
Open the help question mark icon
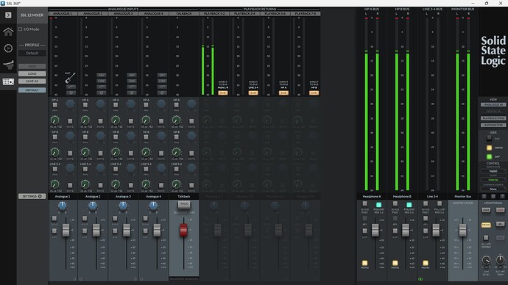[x=503, y=196]
